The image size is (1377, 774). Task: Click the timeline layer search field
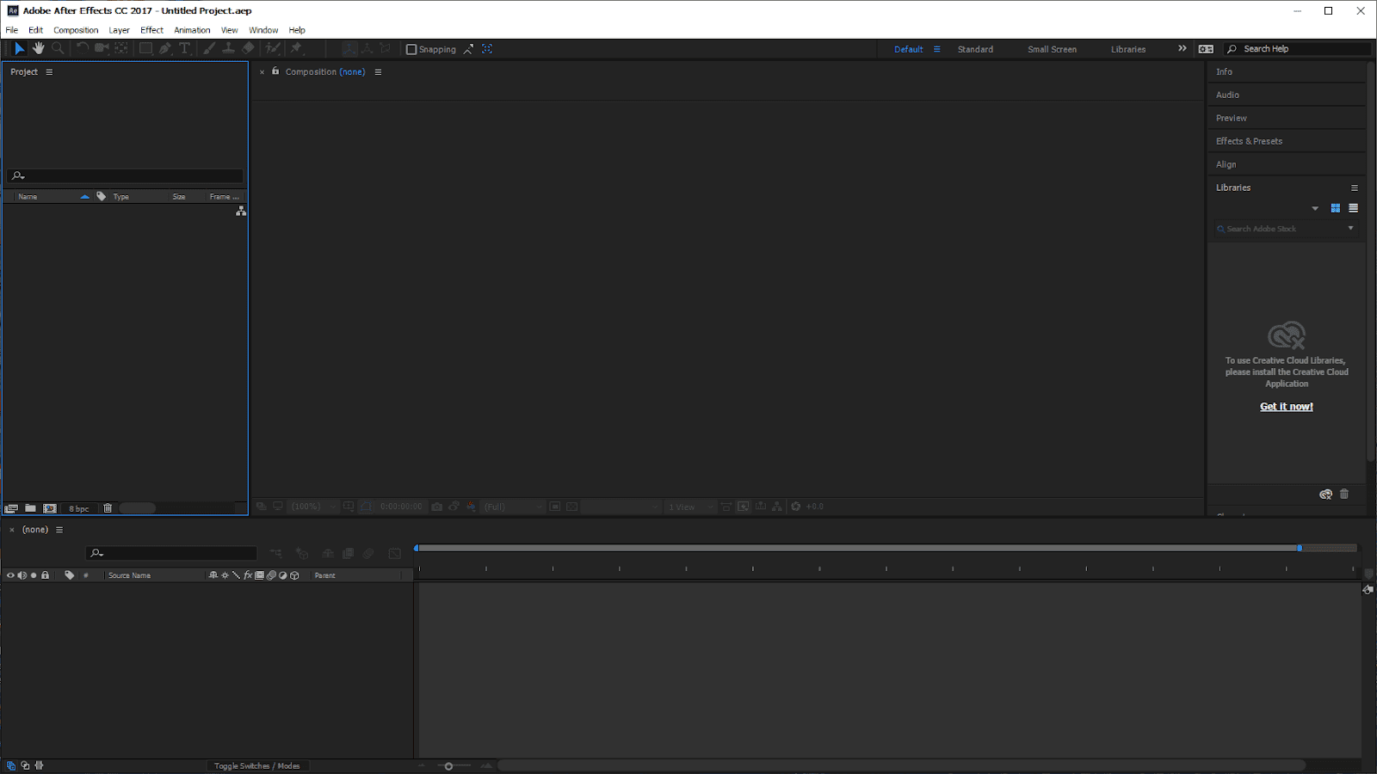coord(171,553)
